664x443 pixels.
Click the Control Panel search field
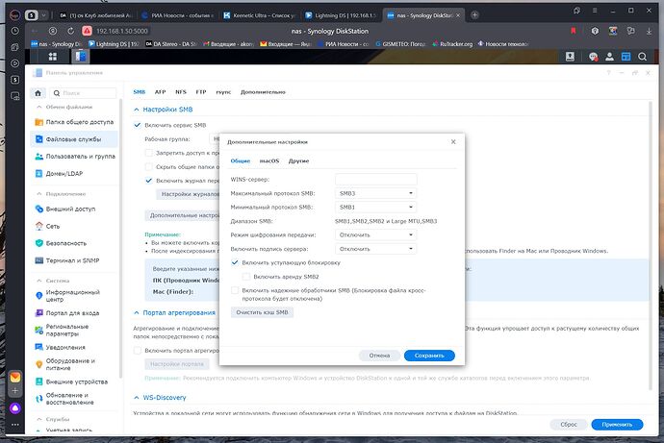83,93
